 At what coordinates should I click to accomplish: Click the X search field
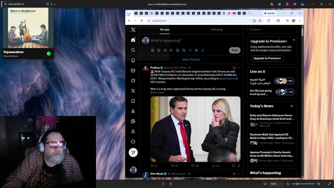tap(272, 30)
